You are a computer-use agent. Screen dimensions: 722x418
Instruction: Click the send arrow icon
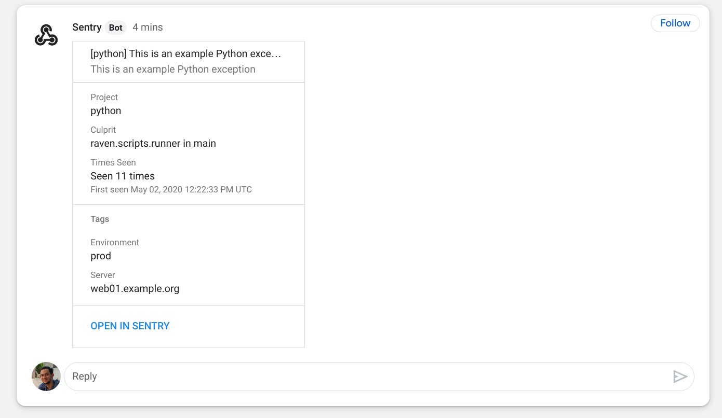(680, 377)
